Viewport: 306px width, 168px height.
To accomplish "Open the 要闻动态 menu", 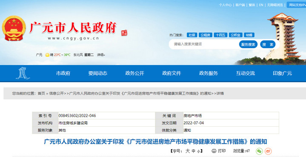I will pos(98,73).
